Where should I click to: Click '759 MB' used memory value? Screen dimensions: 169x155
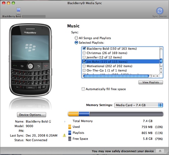click(x=147, y=127)
